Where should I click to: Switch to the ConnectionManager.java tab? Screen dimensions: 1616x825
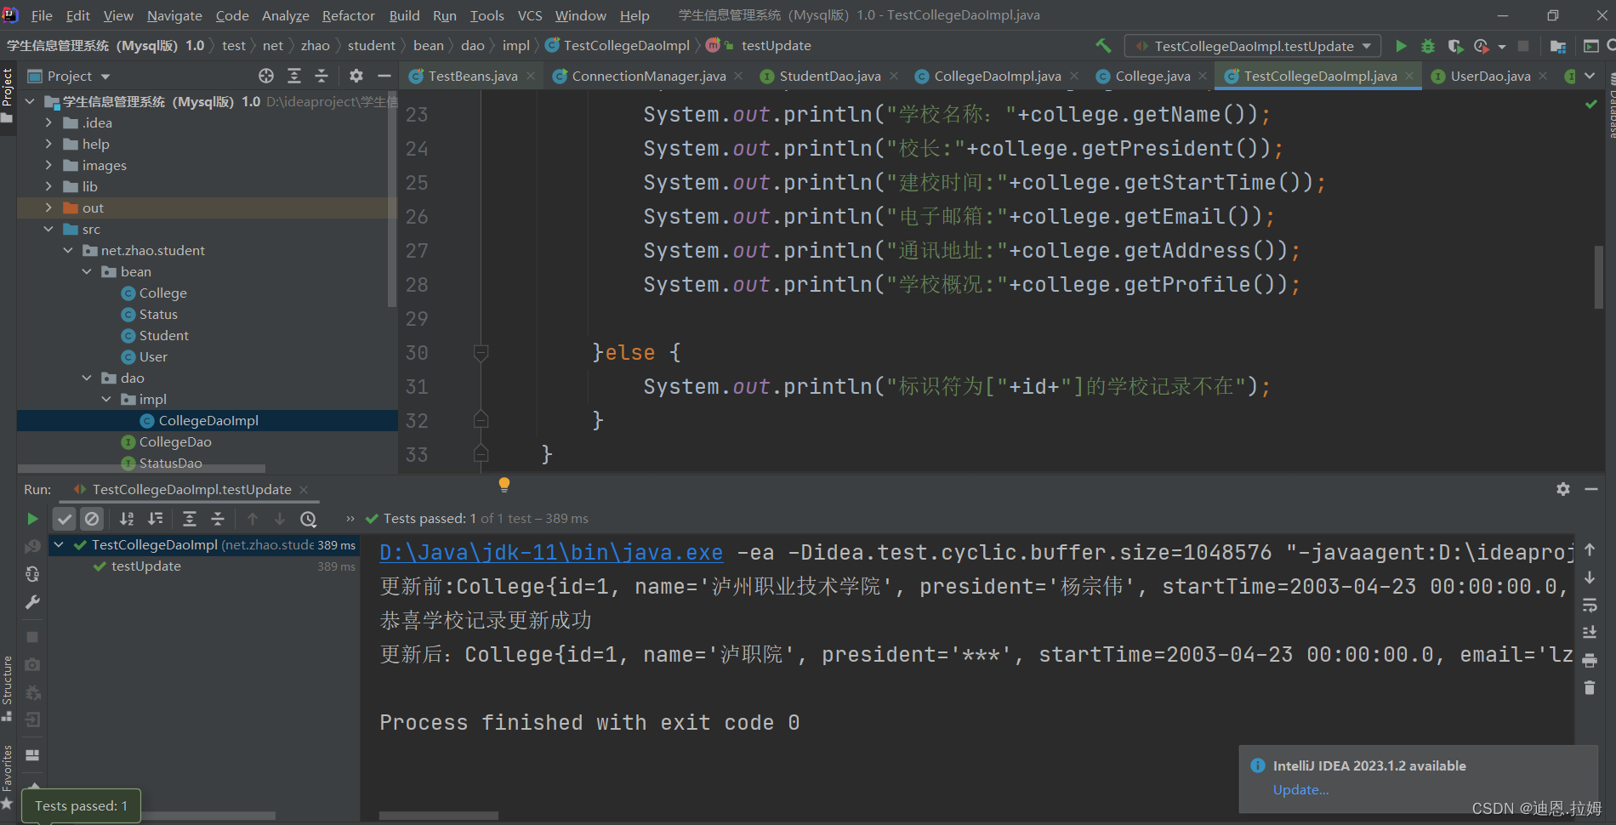[x=648, y=76]
